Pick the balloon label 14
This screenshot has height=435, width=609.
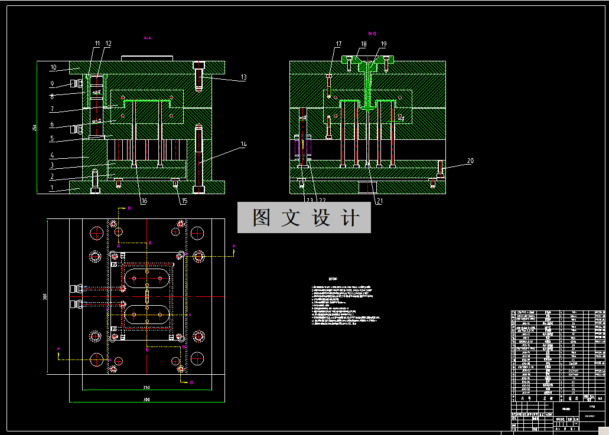click(243, 144)
